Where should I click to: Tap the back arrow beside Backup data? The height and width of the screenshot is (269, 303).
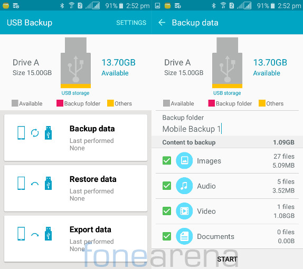coord(162,23)
